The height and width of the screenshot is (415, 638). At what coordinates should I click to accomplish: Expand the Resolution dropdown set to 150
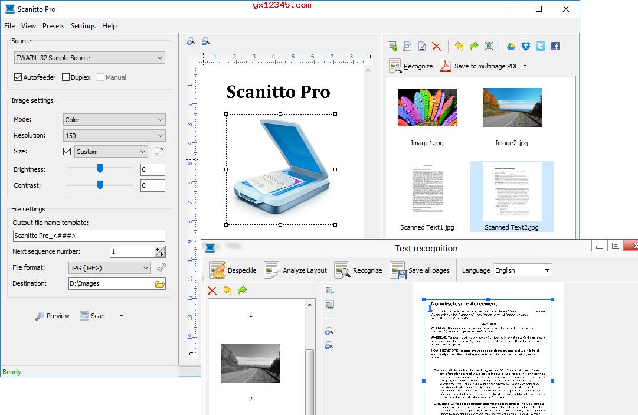click(114, 136)
